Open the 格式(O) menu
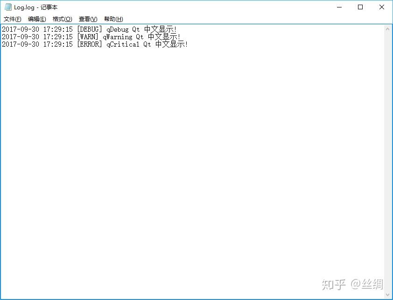 (x=62, y=19)
